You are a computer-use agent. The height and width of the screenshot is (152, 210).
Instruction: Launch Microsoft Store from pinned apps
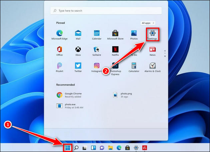point(115,35)
